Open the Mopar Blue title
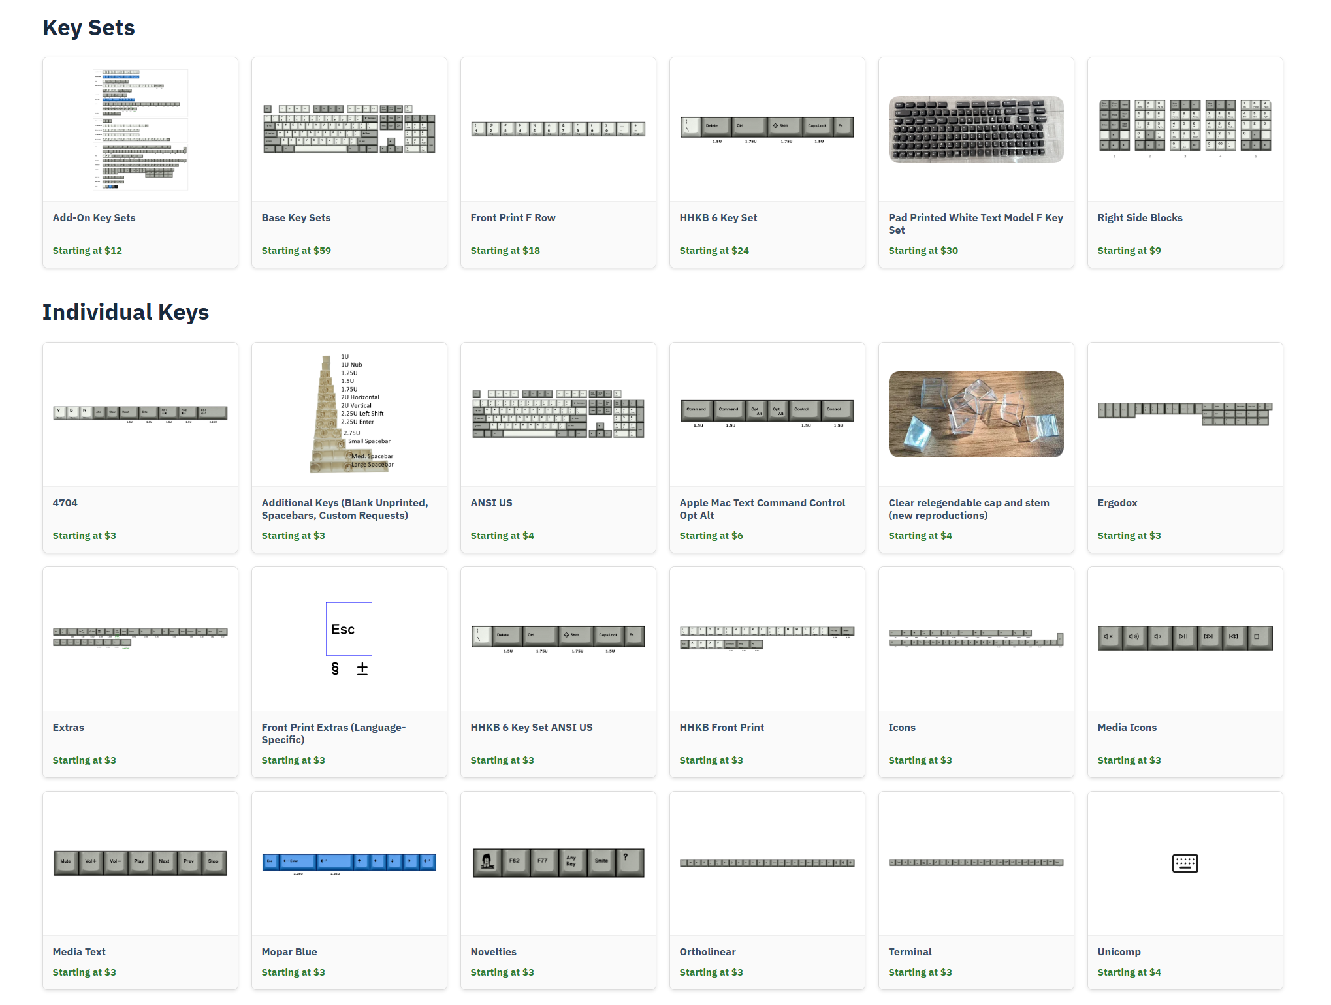The width and height of the screenshot is (1331, 1005). (289, 952)
